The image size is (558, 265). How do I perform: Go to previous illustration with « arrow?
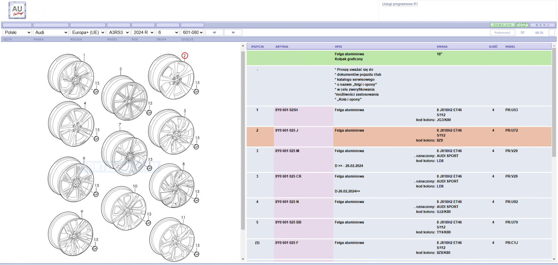214,32
